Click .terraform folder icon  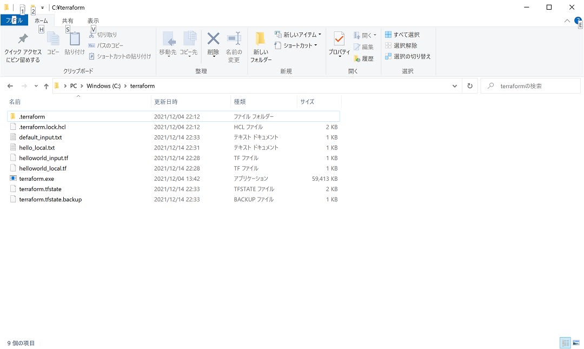(x=13, y=116)
